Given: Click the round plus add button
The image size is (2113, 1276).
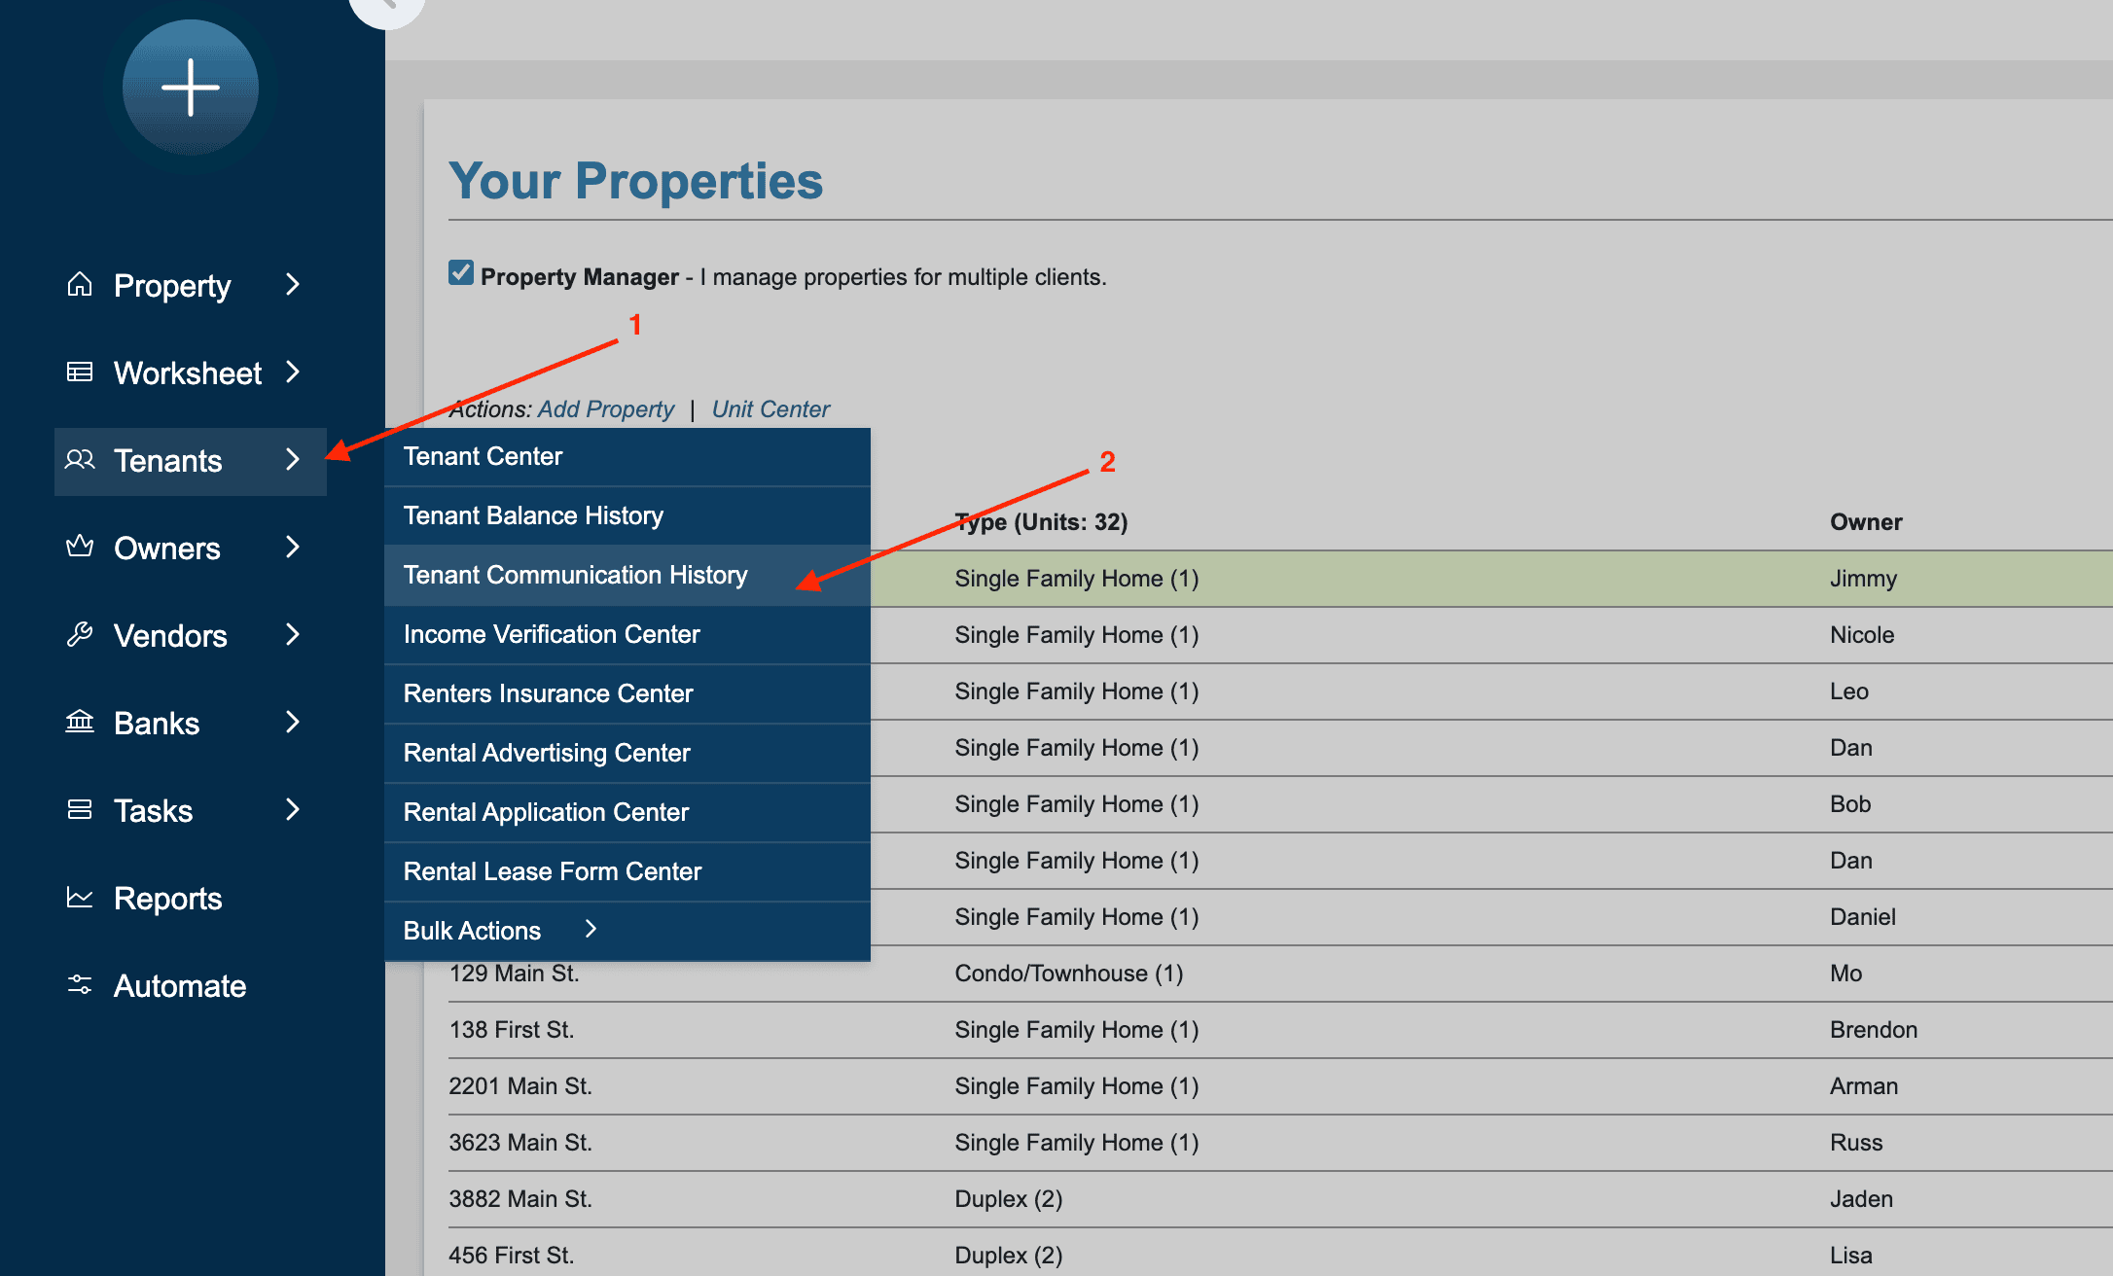Looking at the screenshot, I should (191, 88).
